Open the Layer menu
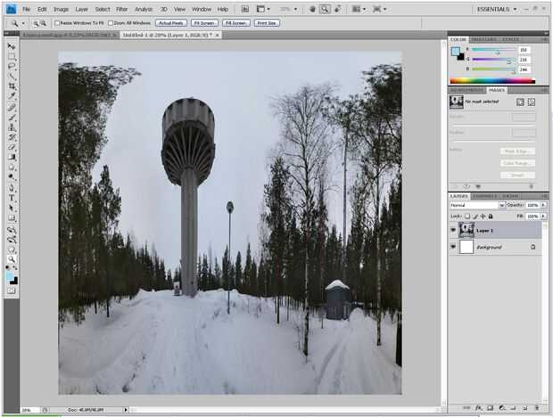Image resolution: width=553 pixels, height=417 pixels. coord(81,9)
